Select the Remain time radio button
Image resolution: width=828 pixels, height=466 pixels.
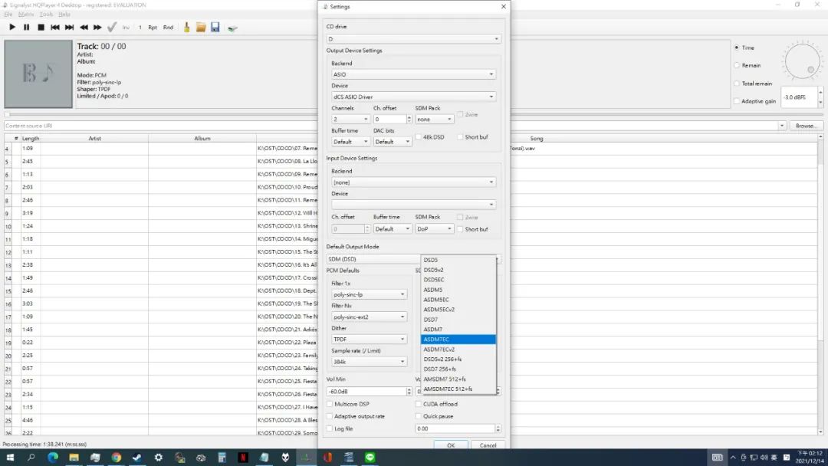[738, 65]
